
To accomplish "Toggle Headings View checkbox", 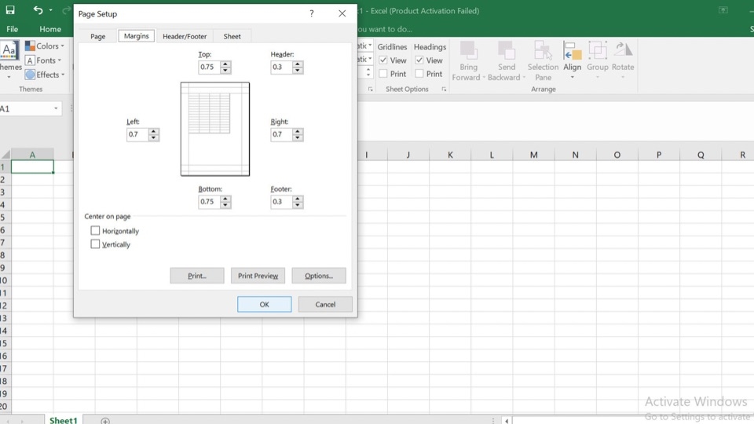I will point(419,60).
